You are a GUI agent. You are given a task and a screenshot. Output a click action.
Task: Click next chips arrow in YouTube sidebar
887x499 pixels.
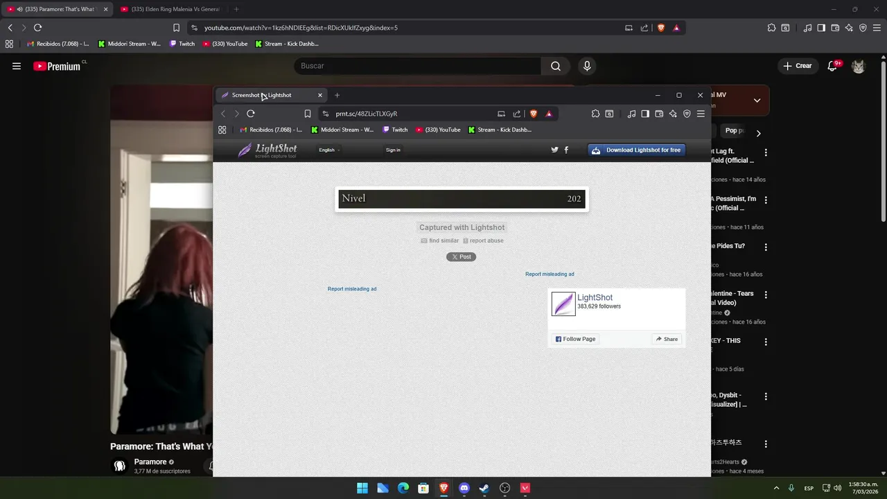pyautogui.click(x=758, y=133)
